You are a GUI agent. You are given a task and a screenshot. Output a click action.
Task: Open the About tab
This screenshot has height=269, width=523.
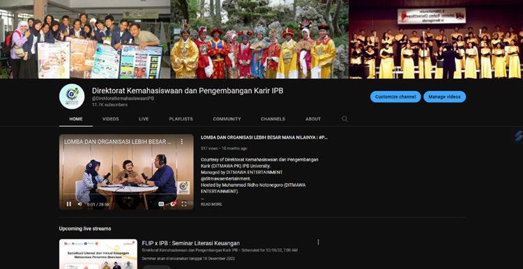313,119
